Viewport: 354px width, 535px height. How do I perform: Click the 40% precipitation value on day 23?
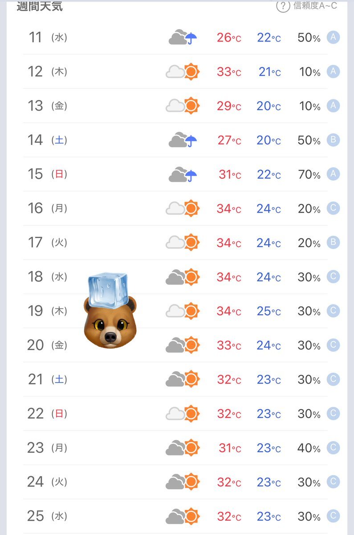[x=309, y=448]
